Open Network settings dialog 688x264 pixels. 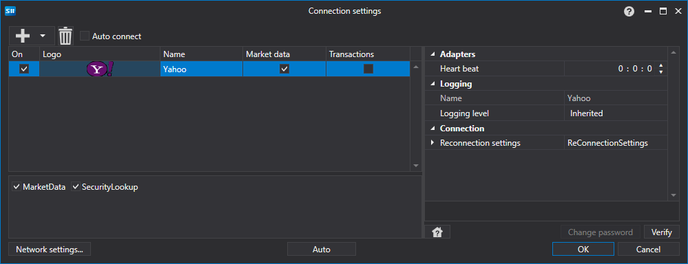click(x=50, y=250)
